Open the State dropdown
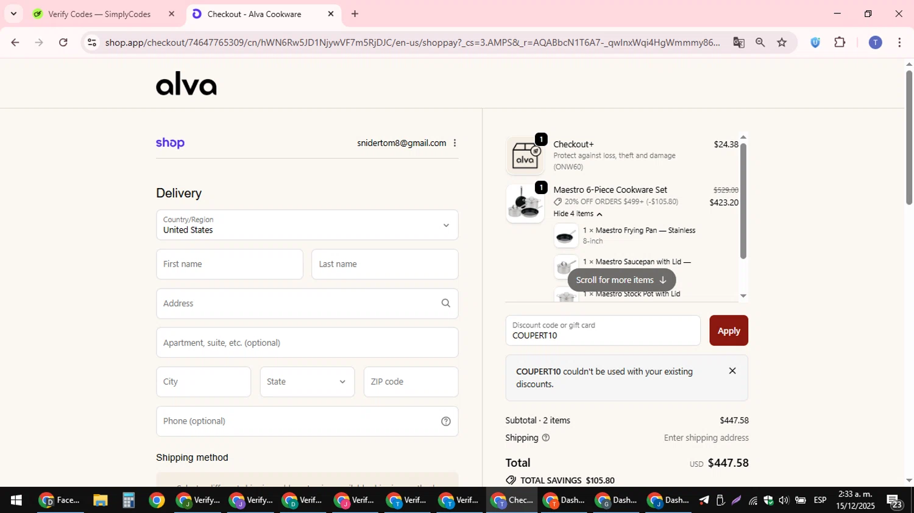 pos(307,382)
